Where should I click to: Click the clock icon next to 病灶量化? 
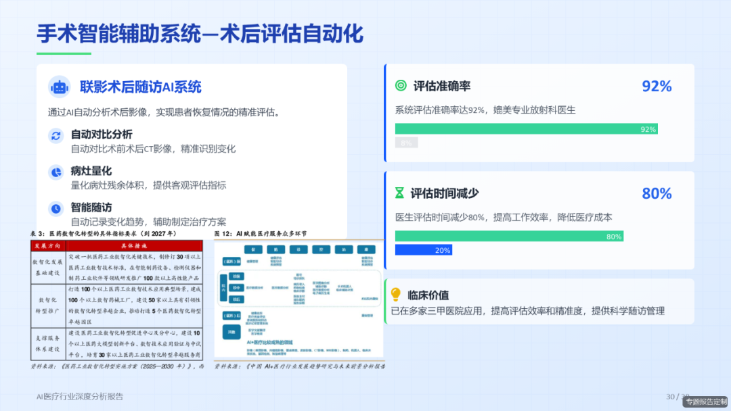56,172
